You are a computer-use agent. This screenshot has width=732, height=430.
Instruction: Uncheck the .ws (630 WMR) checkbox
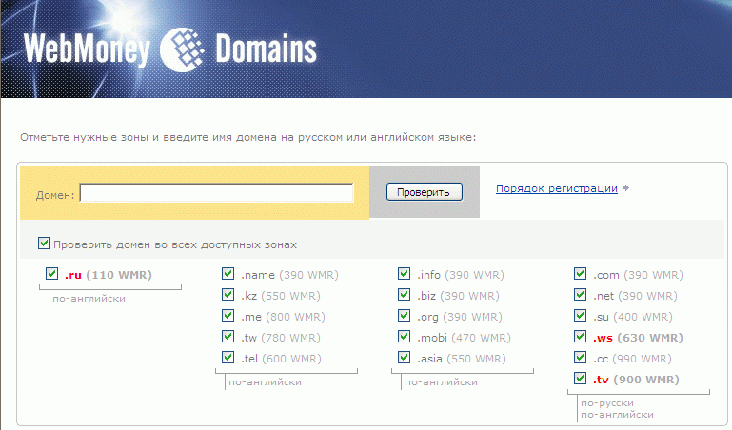point(581,336)
